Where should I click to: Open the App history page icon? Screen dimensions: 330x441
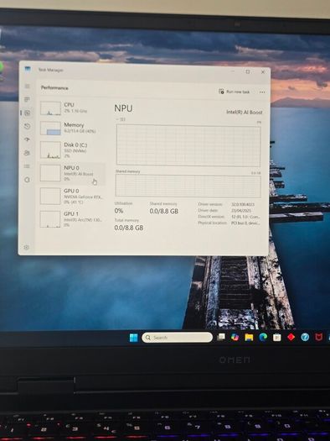[27, 126]
